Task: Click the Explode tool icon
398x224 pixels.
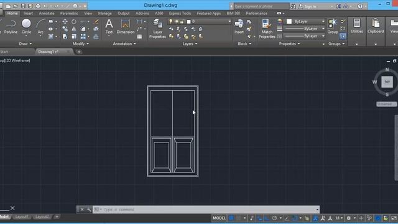Action: pyautogui.click(x=96, y=29)
